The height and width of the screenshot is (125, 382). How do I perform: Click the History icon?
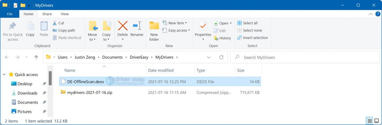[216, 38]
